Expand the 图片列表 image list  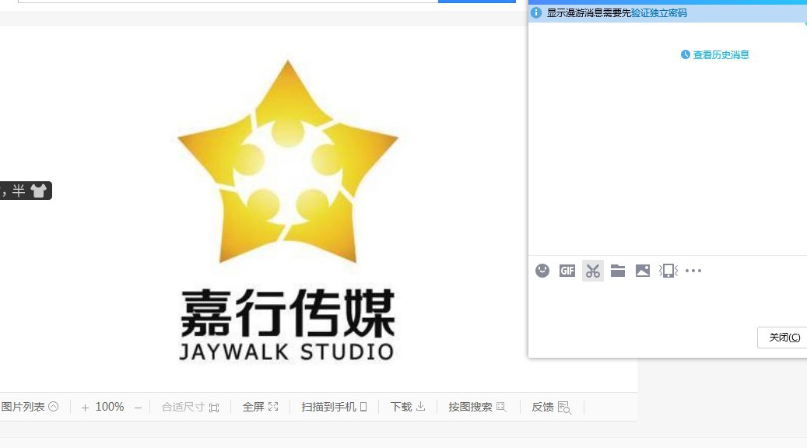click(x=30, y=407)
